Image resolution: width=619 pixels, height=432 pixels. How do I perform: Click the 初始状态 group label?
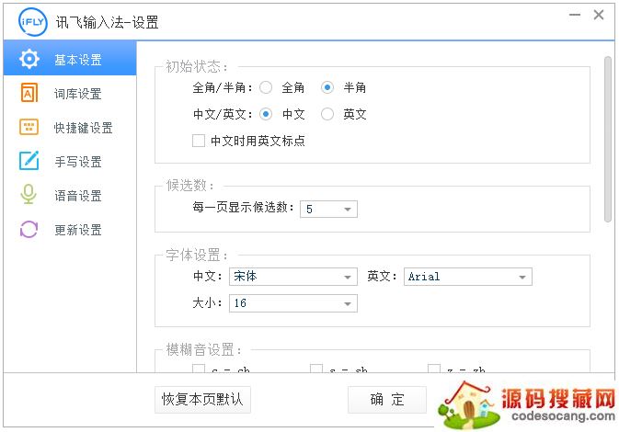tap(197, 67)
